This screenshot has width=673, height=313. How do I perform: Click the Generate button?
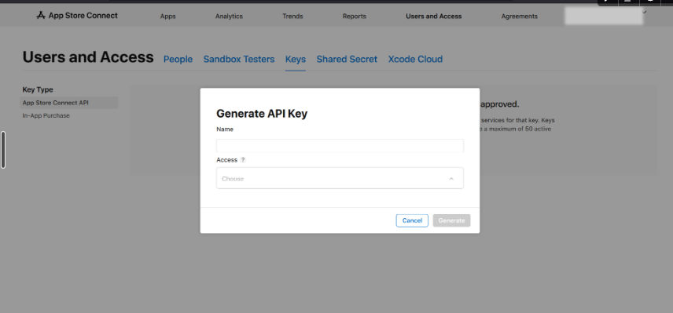point(451,220)
